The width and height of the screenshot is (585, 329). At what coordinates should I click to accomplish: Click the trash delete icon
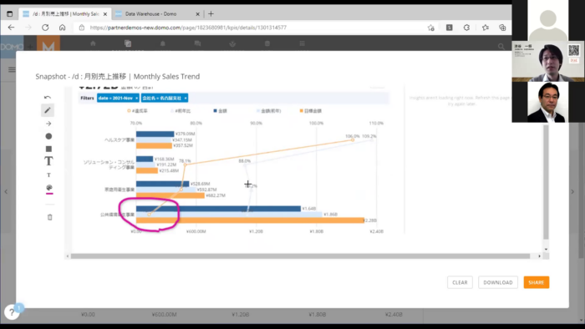pyautogui.click(x=49, y=217)
